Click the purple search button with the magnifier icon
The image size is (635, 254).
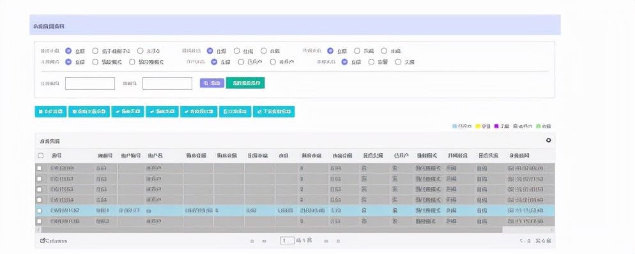(212, 83)
